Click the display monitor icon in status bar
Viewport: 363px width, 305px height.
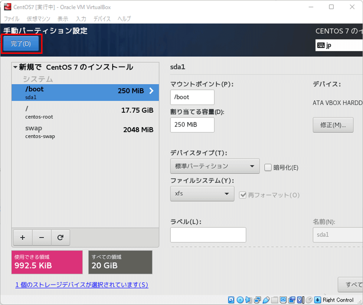tap(283, 300)
